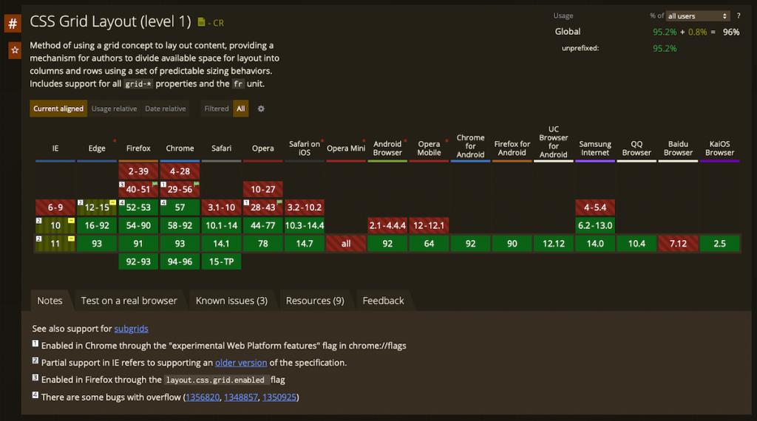Select Chrome 29-56 cell
Screen dimensions: 757x421
180,190
